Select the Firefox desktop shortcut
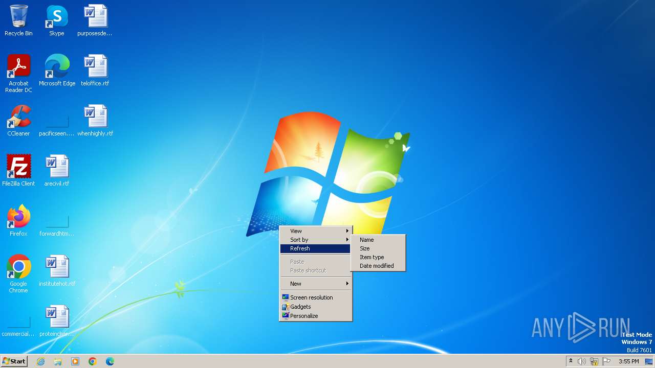655x368 pixels. tap(18, 221)
